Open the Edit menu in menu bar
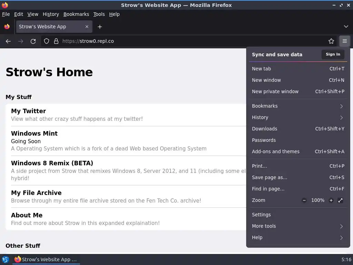 click(x=19, y=14)
